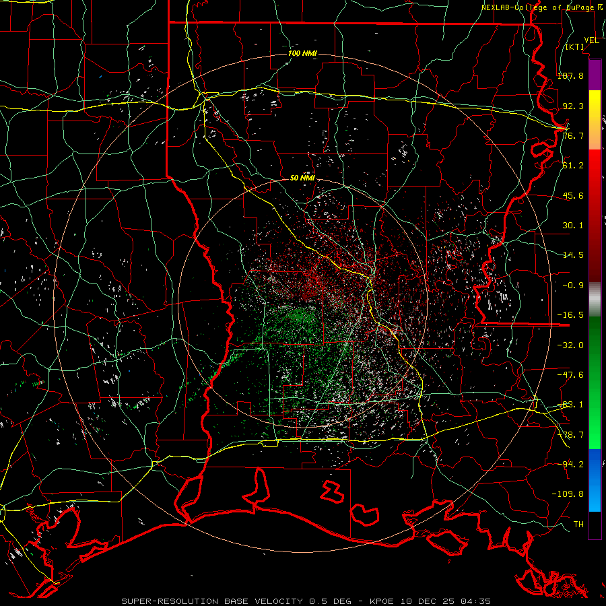Screen dimensions: 606x606
Task: Pick the dark blue segment of the color bar
Action: (595, 462)
